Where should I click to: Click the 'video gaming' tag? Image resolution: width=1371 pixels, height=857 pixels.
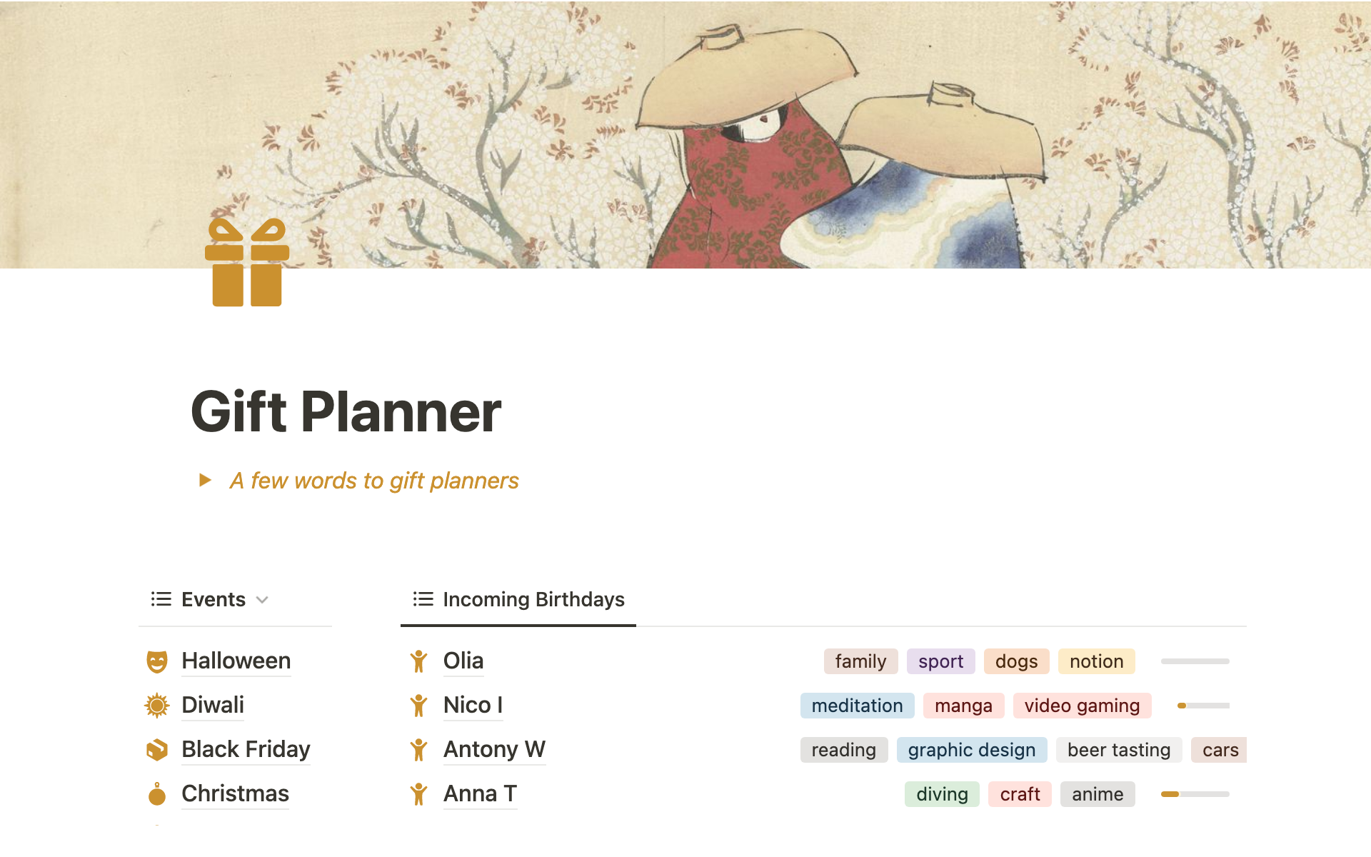click(1082, 706)
